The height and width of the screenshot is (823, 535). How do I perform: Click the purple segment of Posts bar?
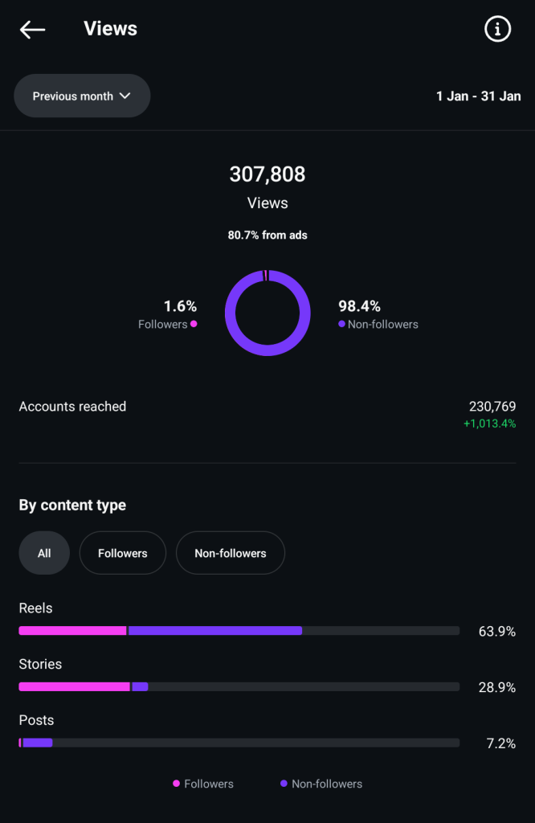click(x=38, y=743)
